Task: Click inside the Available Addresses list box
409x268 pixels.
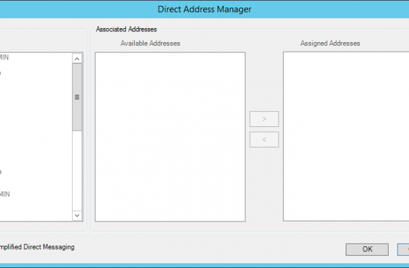Action: click(x=170, y=137)
